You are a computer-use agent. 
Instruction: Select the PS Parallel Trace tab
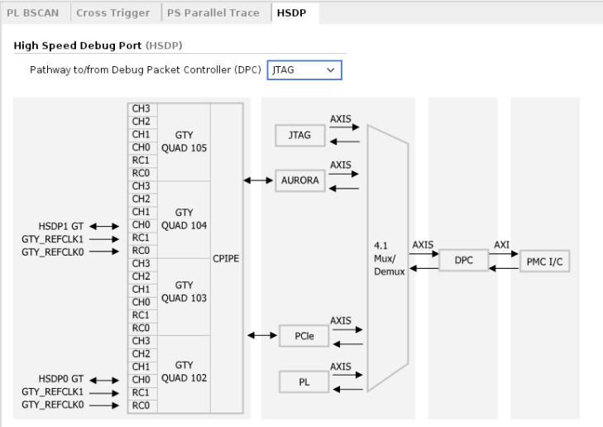(x=213, y=12)
